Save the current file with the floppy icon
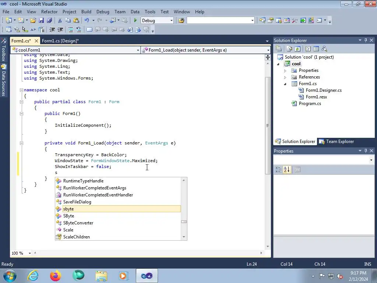This screenshot has height=283, width=377. point(41,21)
